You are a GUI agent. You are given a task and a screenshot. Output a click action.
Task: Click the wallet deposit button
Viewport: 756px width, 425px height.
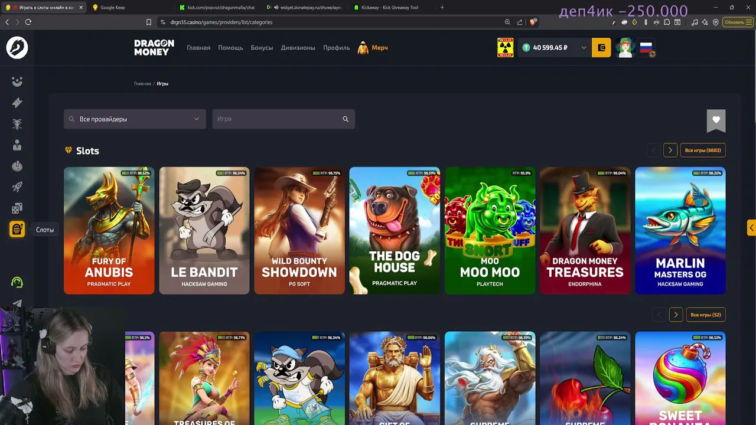(601, 48)
